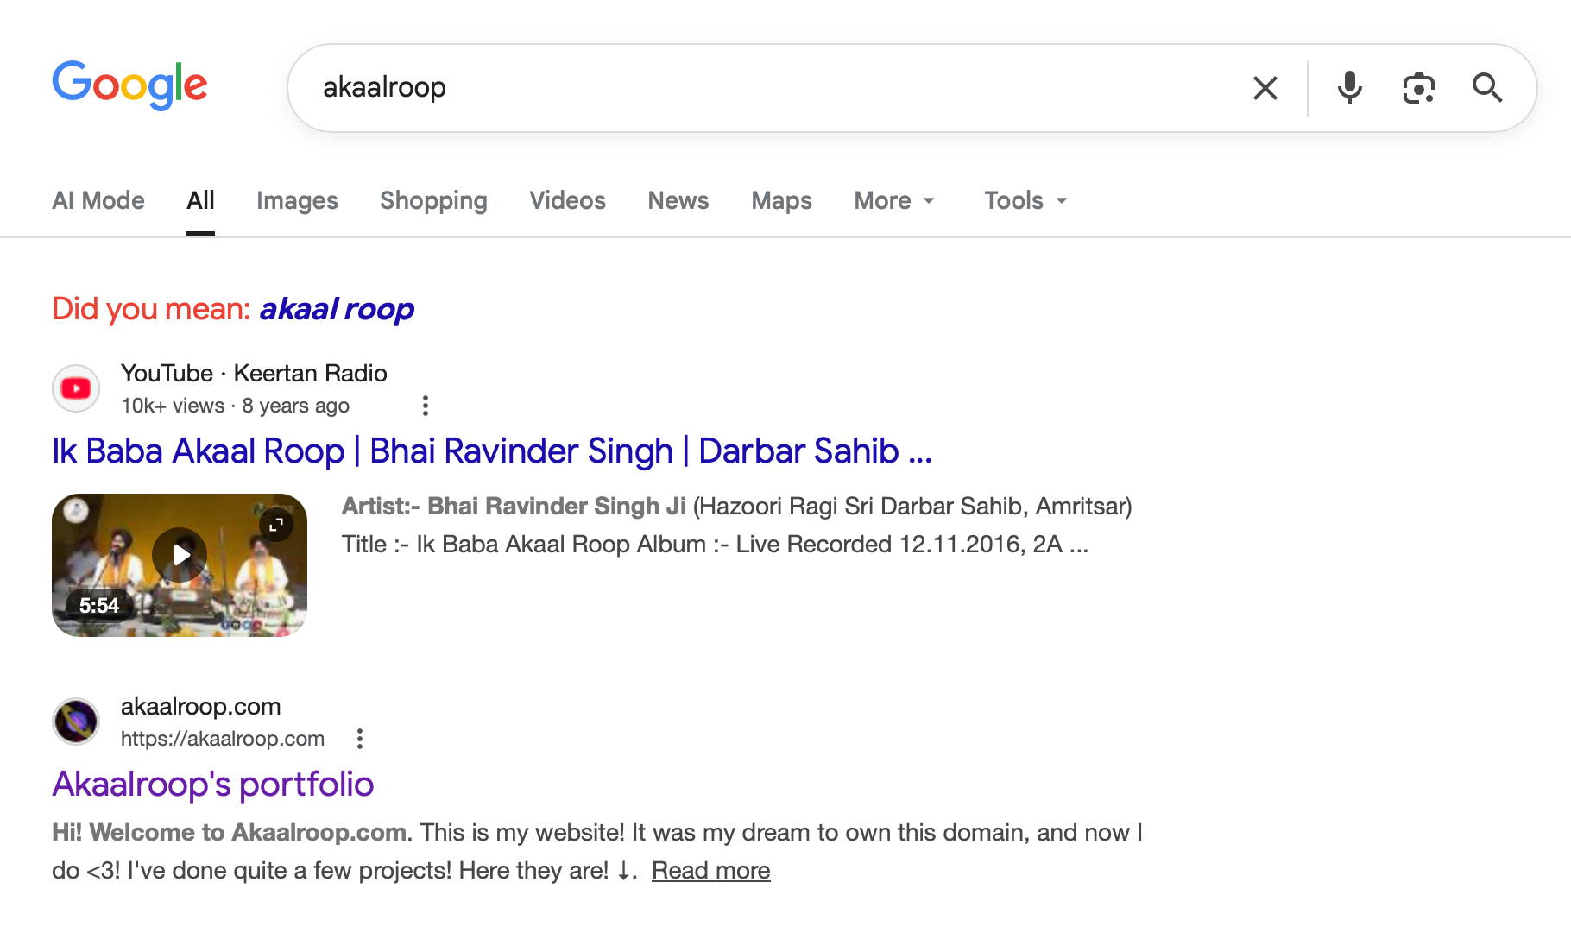1571x939 pixels.
Task: Expand the More search categories dropdown
Action: (x=894, y=200)
